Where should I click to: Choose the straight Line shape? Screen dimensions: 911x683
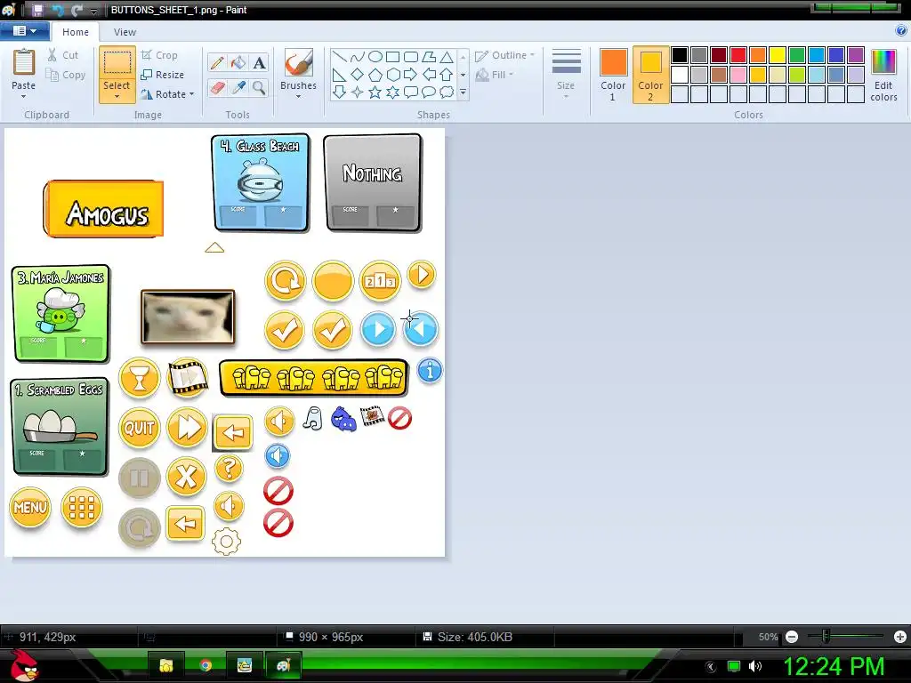point(340,56)
